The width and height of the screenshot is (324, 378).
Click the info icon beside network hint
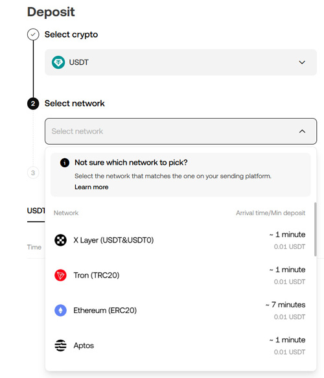click(x=65, y=163)
